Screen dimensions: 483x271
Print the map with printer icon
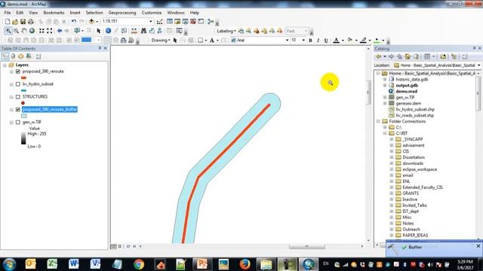31,22
